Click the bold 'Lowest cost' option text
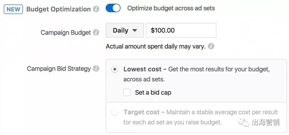The width and height of the screenshot is (289, 135). (x=142, y=69)
